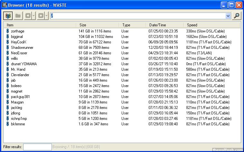The width and height of the screenshot is (244, 152).
Task: Click the Item column header
Action: click(x=40, y=25)
